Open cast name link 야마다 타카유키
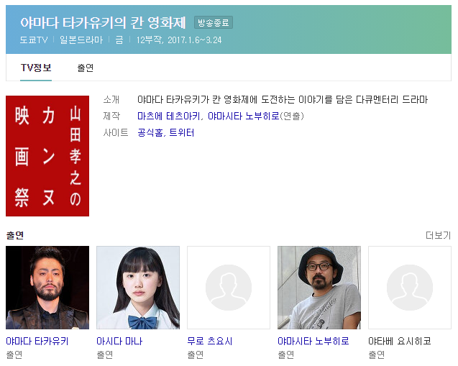This screenshot has width=458, height=366. point(37,341)
